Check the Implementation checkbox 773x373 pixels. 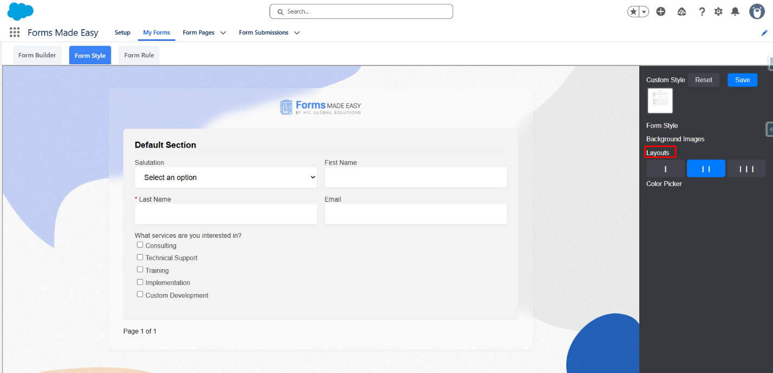pyautogui.click(x=140, y=282)
